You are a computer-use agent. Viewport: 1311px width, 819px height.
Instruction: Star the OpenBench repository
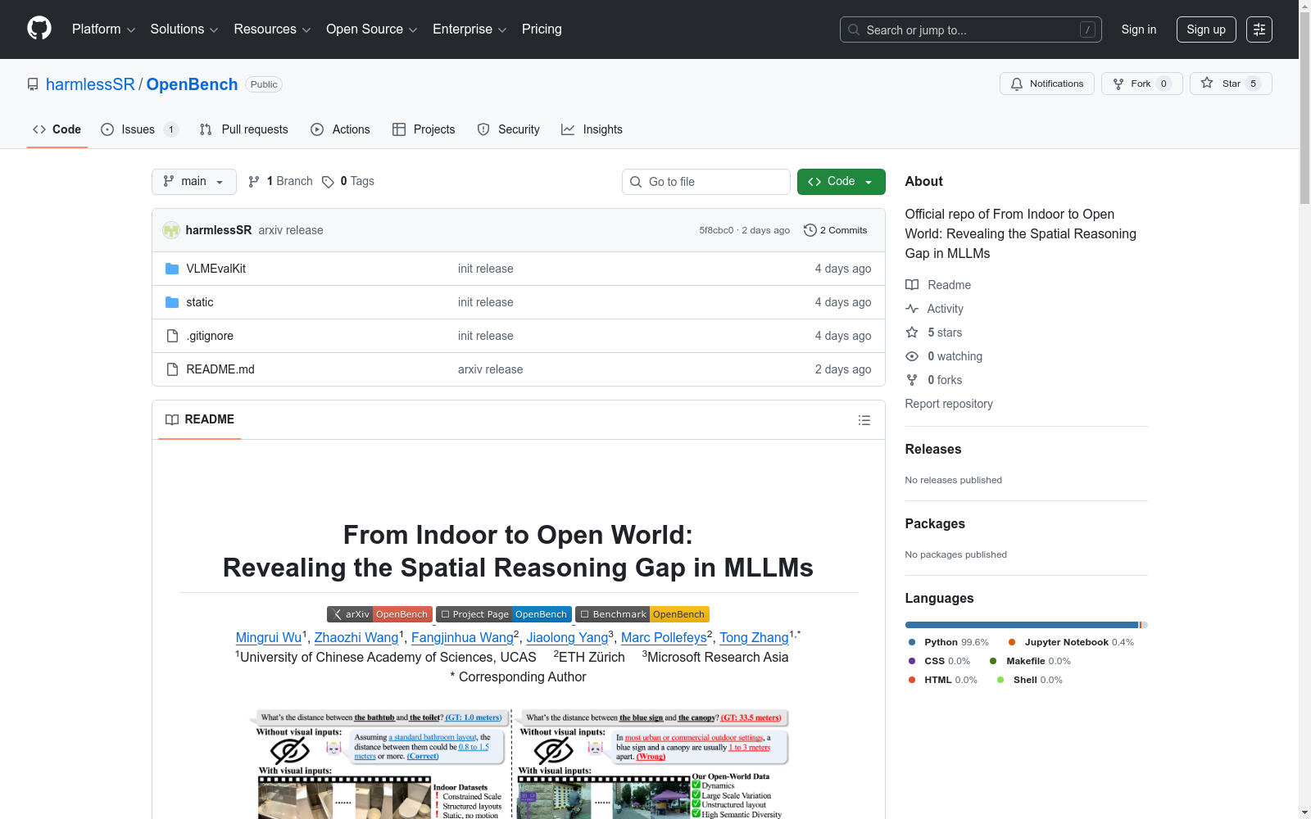click(1231, 84)
